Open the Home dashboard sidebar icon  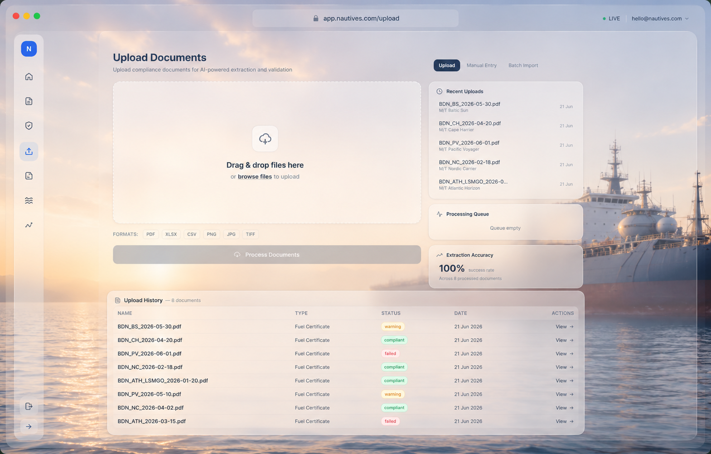(x=29, y=77)
